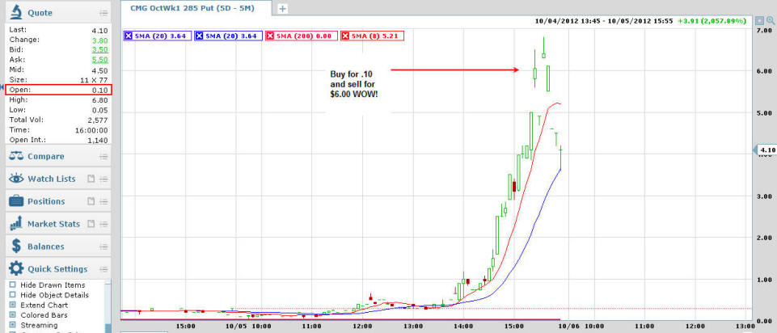777x333 pixels.
Task: Click the Open Int. value 1,140
Action: [x=98, y=140]
